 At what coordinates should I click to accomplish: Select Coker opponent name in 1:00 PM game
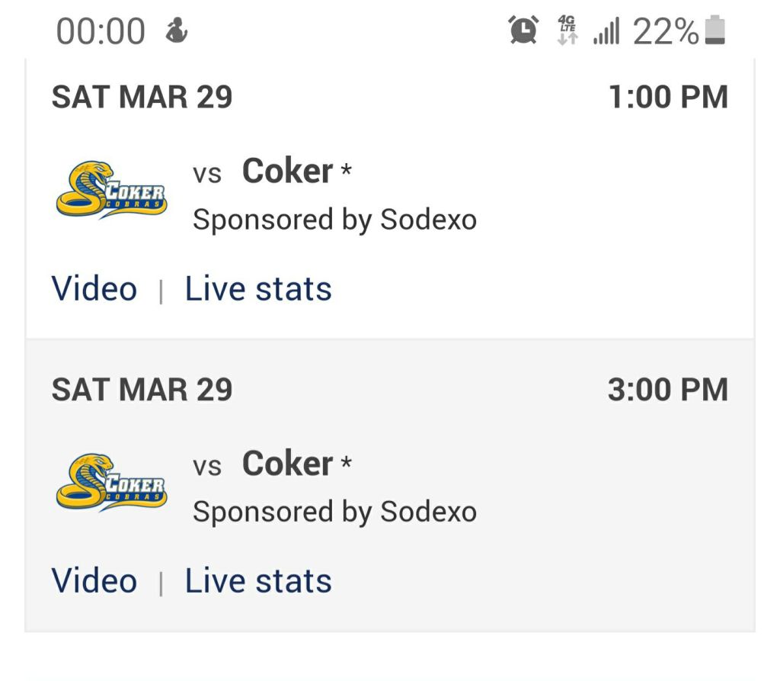click(x=287, y=172)
